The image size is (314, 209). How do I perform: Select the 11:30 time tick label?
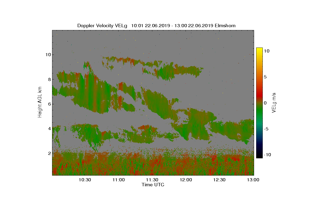pyautogui.click(x=152, y=180)
